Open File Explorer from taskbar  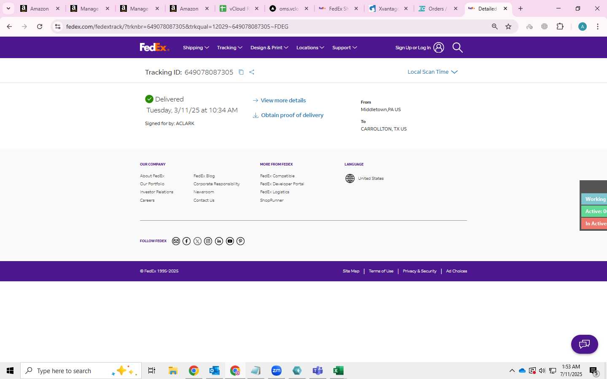(173, 371)
